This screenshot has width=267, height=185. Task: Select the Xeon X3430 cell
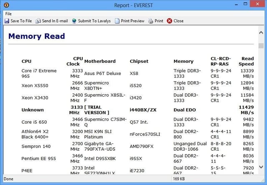[35, 98]
